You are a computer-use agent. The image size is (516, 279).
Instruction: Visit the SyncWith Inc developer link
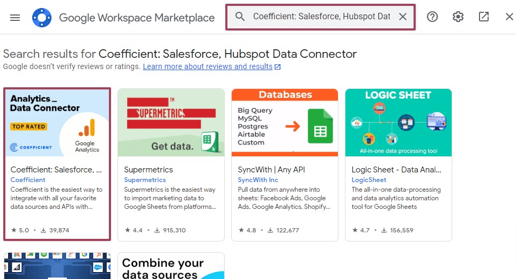[258, 180]
